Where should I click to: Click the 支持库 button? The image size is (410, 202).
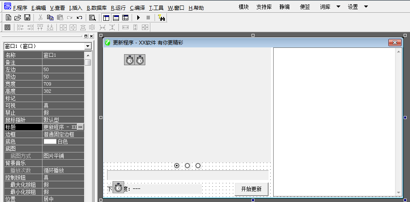click(x=264, y=7)
